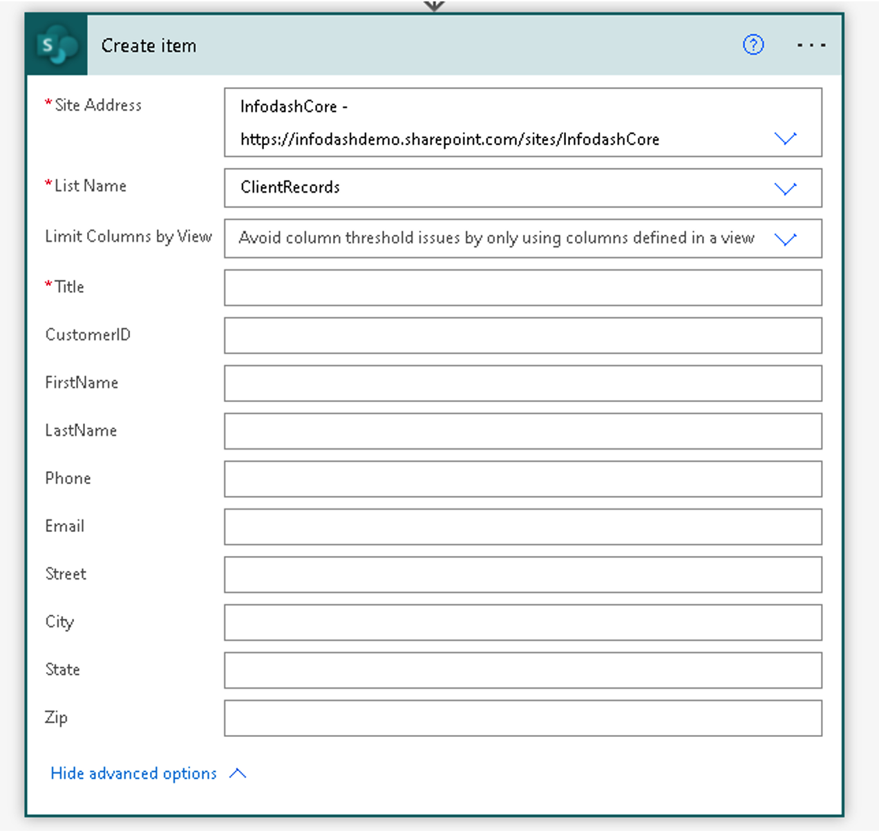The width and height of the screenshot is (879, 833).
Task: Select the ClientRecords list name value
Action: click(x=290, y=187)
